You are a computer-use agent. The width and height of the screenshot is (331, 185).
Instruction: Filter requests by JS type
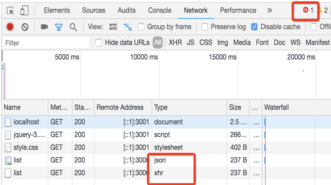coord(191,42)
